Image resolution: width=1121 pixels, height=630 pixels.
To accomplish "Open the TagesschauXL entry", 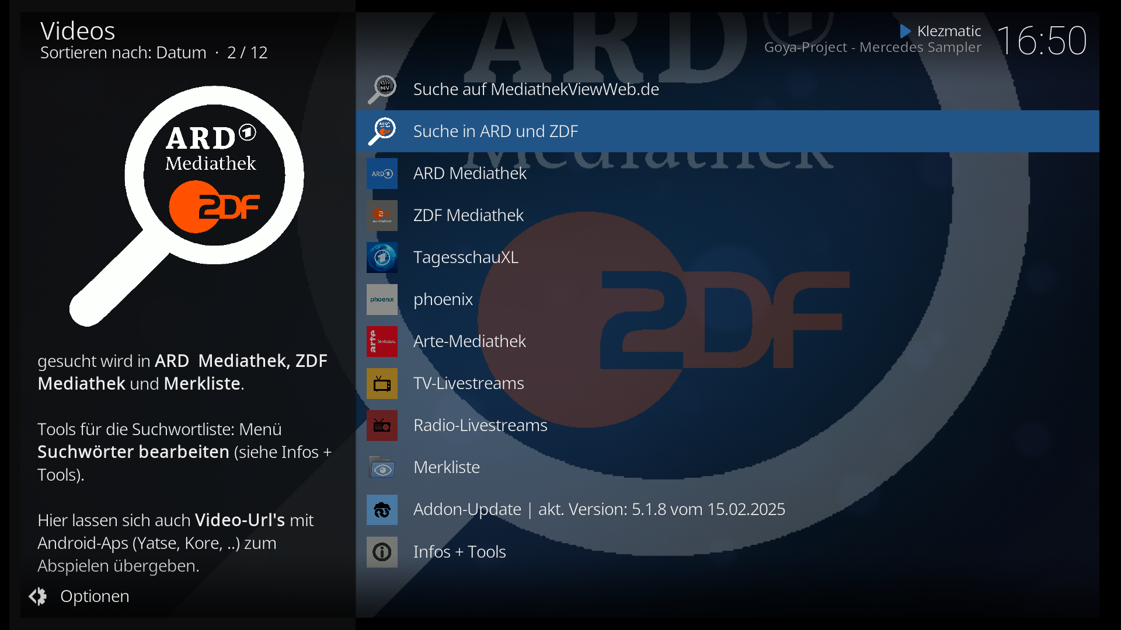I will [727, 257].
